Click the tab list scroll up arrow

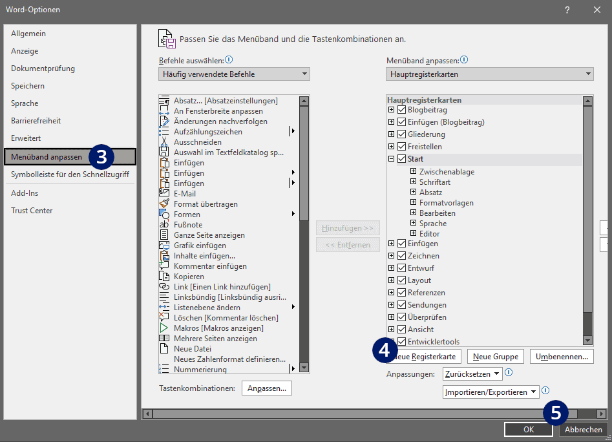pos(588,101)
